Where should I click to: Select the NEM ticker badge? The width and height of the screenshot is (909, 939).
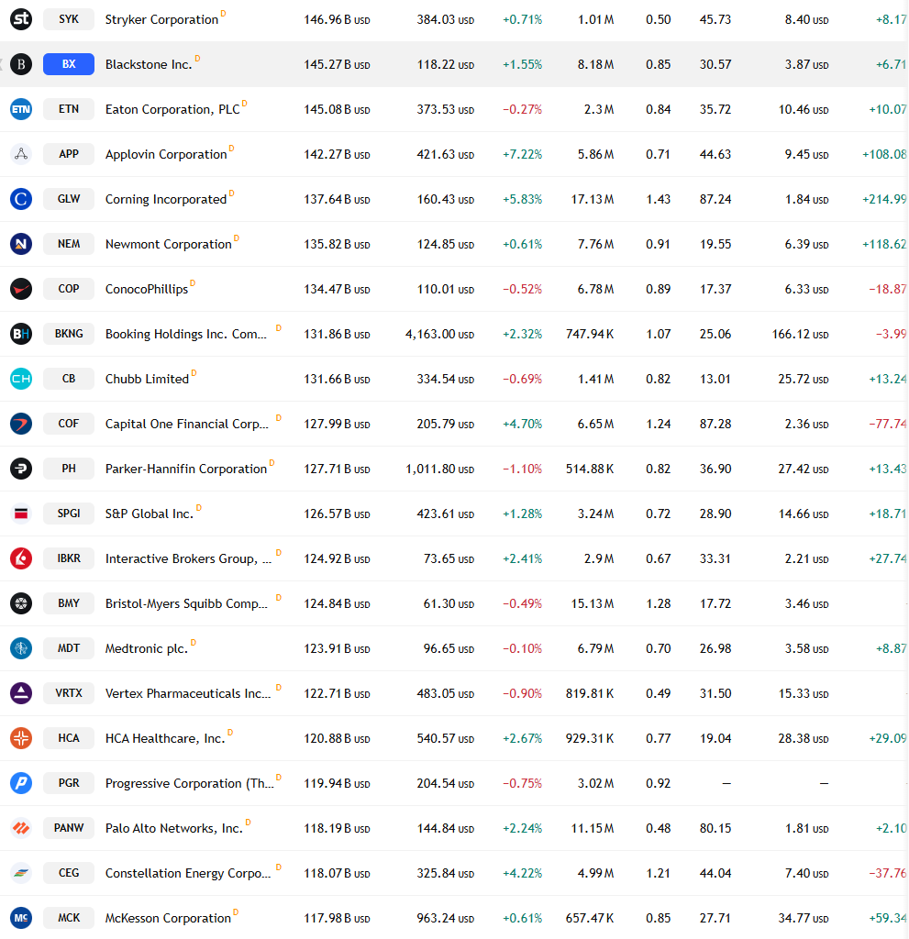[x=69, y=244]
